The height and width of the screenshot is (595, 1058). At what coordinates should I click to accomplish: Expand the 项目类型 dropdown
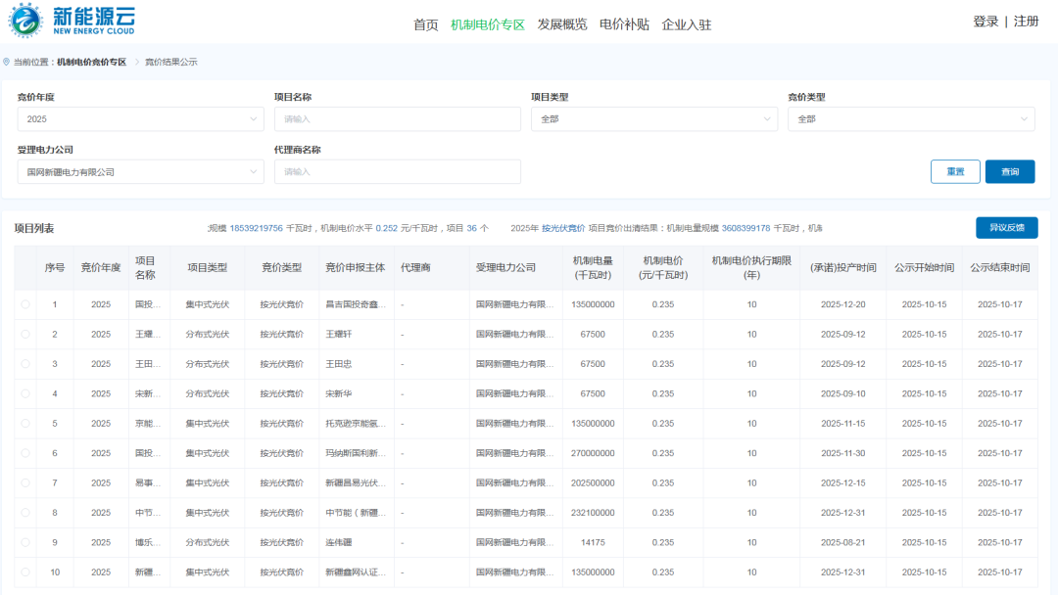pos(653,119)
